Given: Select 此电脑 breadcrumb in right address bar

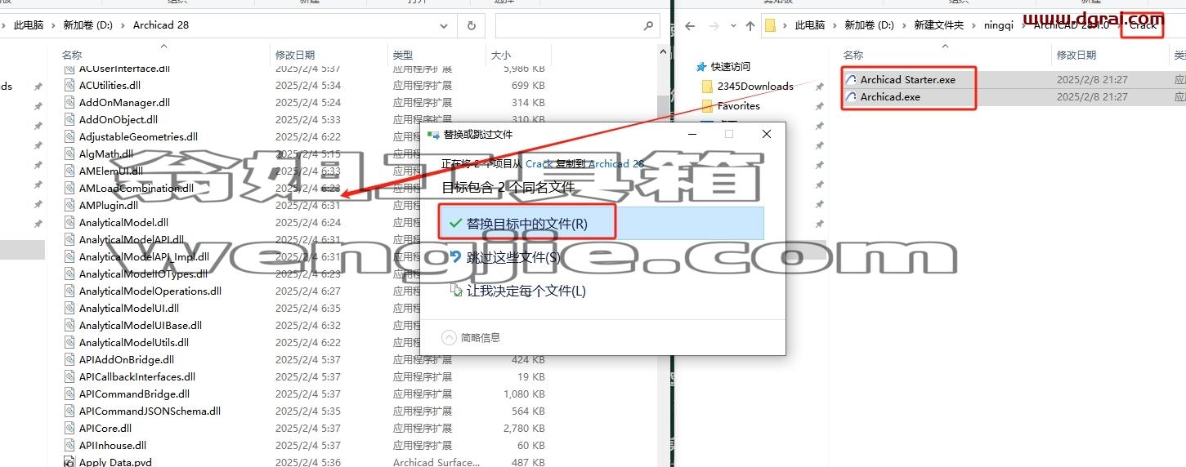Looking at the screenshot, I should coord(809,25).
